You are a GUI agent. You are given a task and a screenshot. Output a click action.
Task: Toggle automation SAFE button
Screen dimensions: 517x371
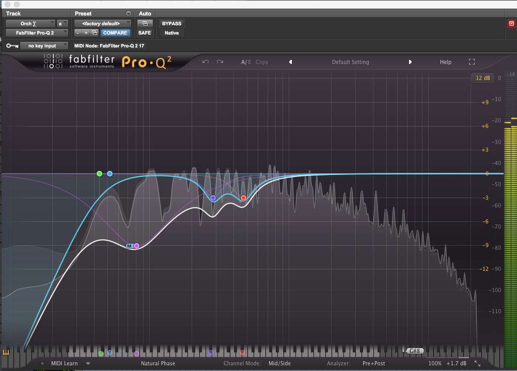(145, 33)
